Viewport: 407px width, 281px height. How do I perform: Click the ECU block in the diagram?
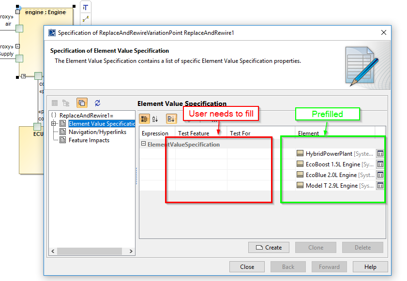click(31, 150)
